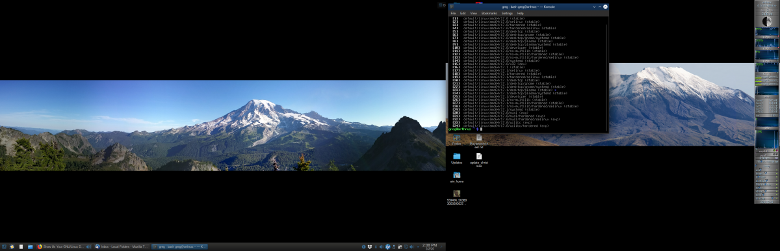780x251 pixels.
Task: Select the image thumbnail file on desktop
Action: (x=457, y=197)
